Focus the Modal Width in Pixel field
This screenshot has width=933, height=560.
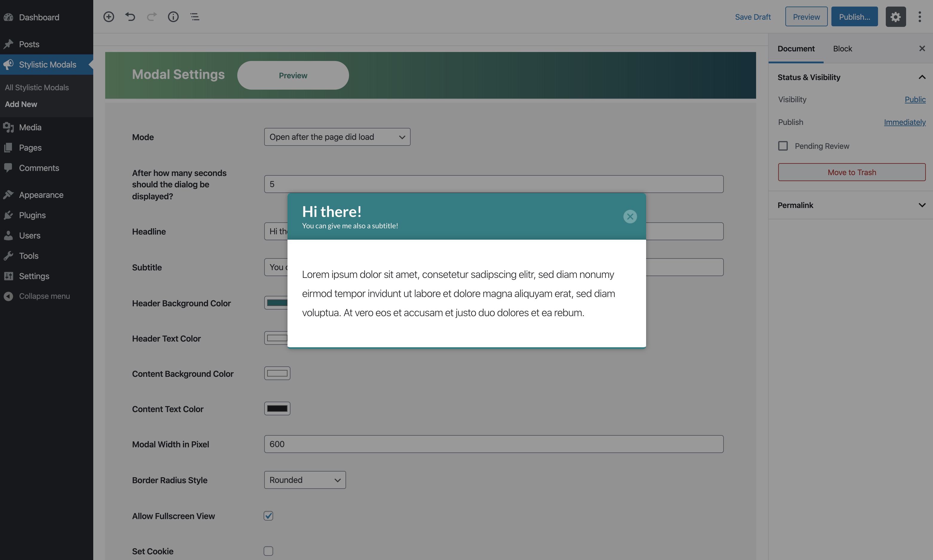pyautogui.click(x=493, y=444)
